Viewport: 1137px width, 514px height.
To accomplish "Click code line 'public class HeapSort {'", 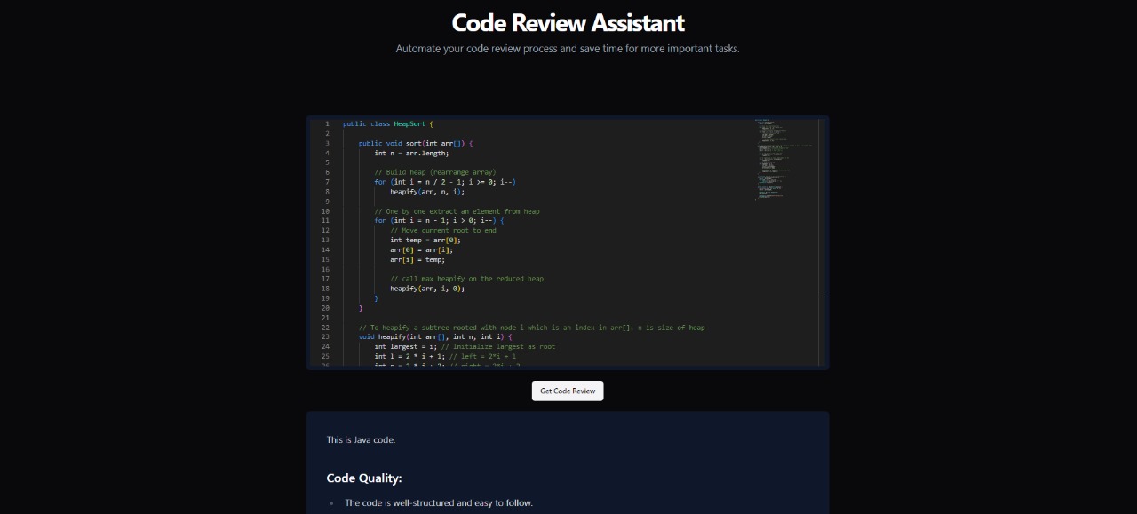I will pos(388,123).
